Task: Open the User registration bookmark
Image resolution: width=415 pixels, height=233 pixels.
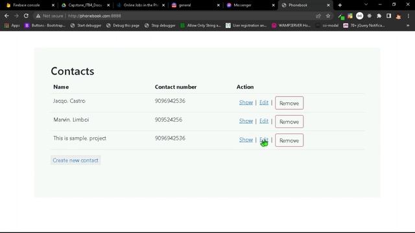Action: tap(246, 26)
